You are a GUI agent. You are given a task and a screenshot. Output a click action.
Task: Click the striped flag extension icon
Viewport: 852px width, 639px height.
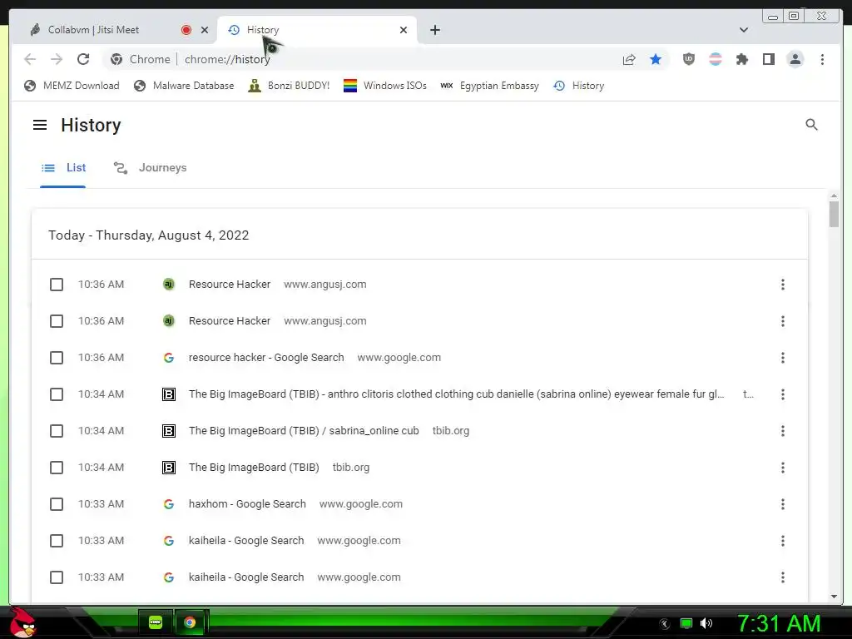[716, 59]
